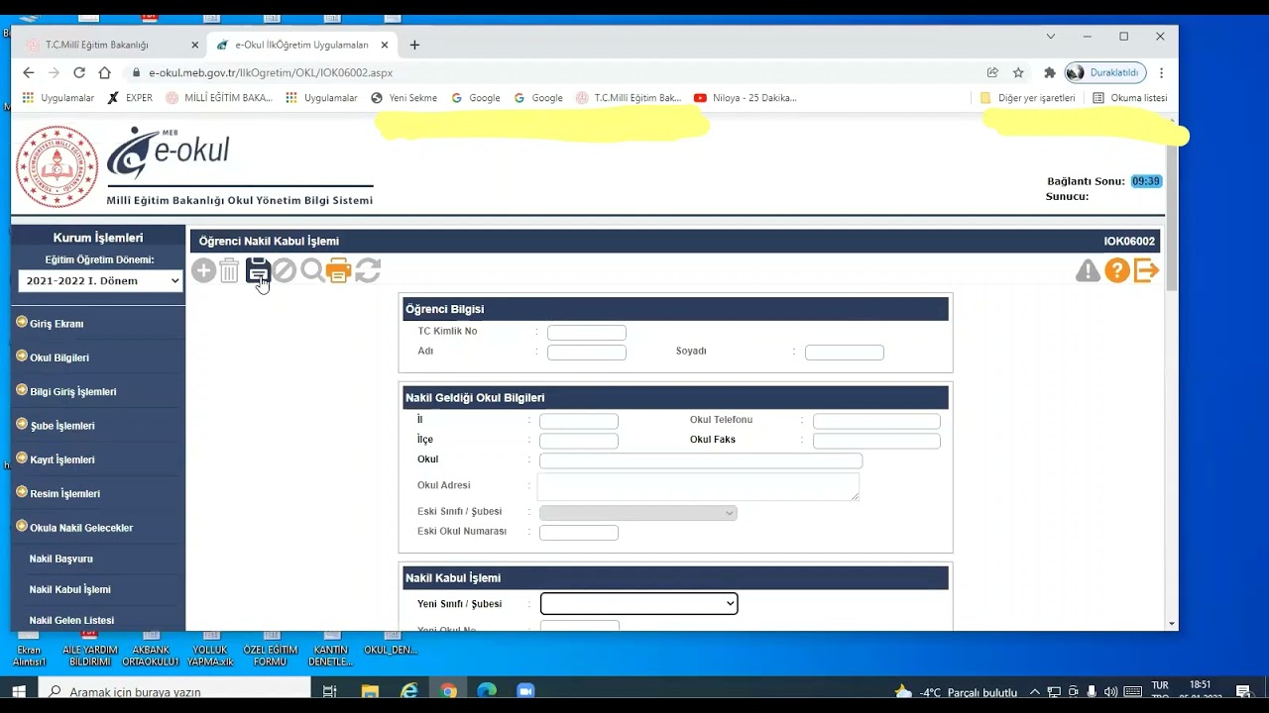This screenshot has width=1269, height=713.
Task: Open the Eski Sınıfı / Şubesi dropdown
Action: pos(638,513)
